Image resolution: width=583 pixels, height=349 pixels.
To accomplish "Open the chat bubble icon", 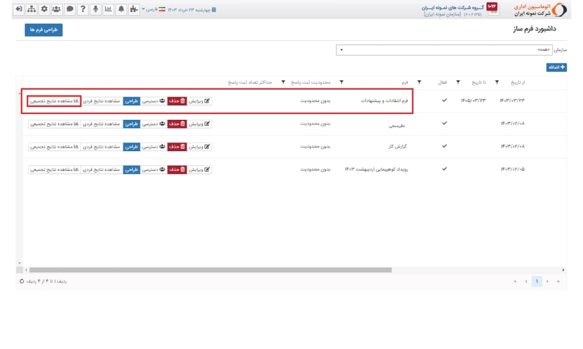I will click(x=69, y=9).
